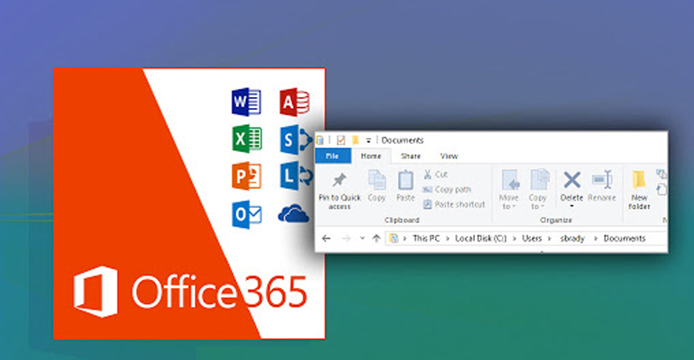Click the OneDrive cloud icon
Viewport: 694px width, 360px height.
(x=294, y=213)
